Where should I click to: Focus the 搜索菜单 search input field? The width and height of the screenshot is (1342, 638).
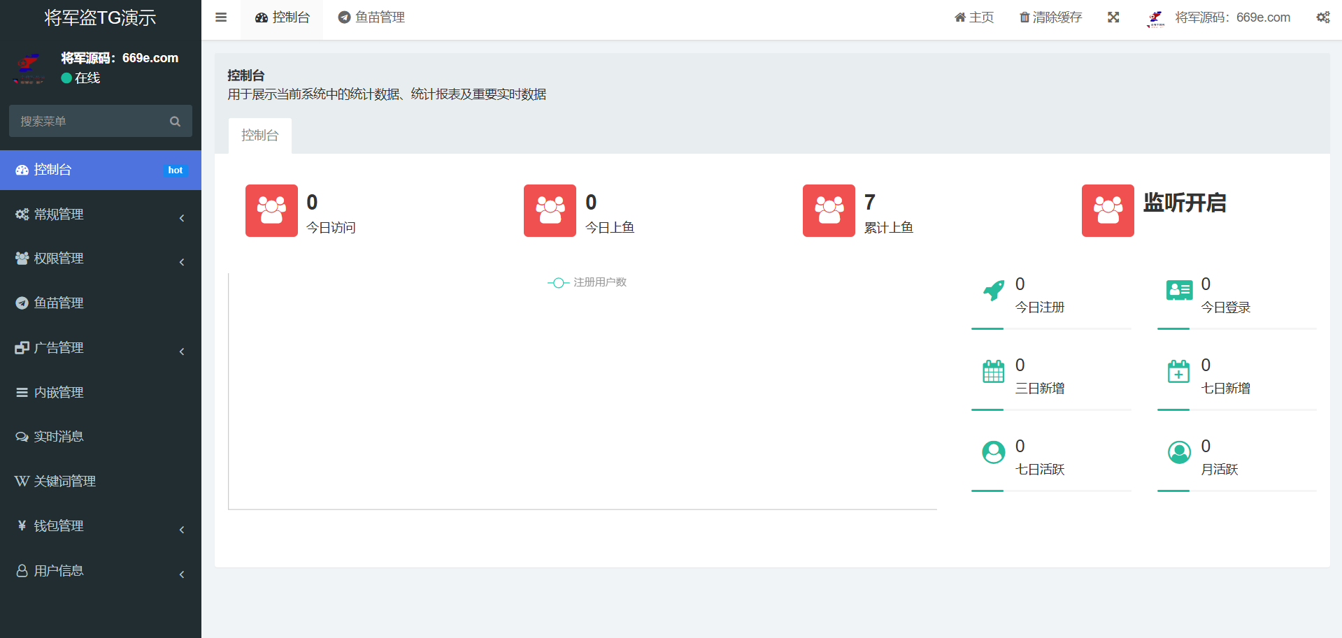coord(91,122)
